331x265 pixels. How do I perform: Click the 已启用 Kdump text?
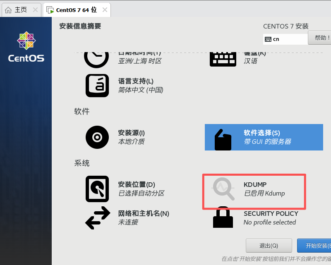(x=264, y=193)
